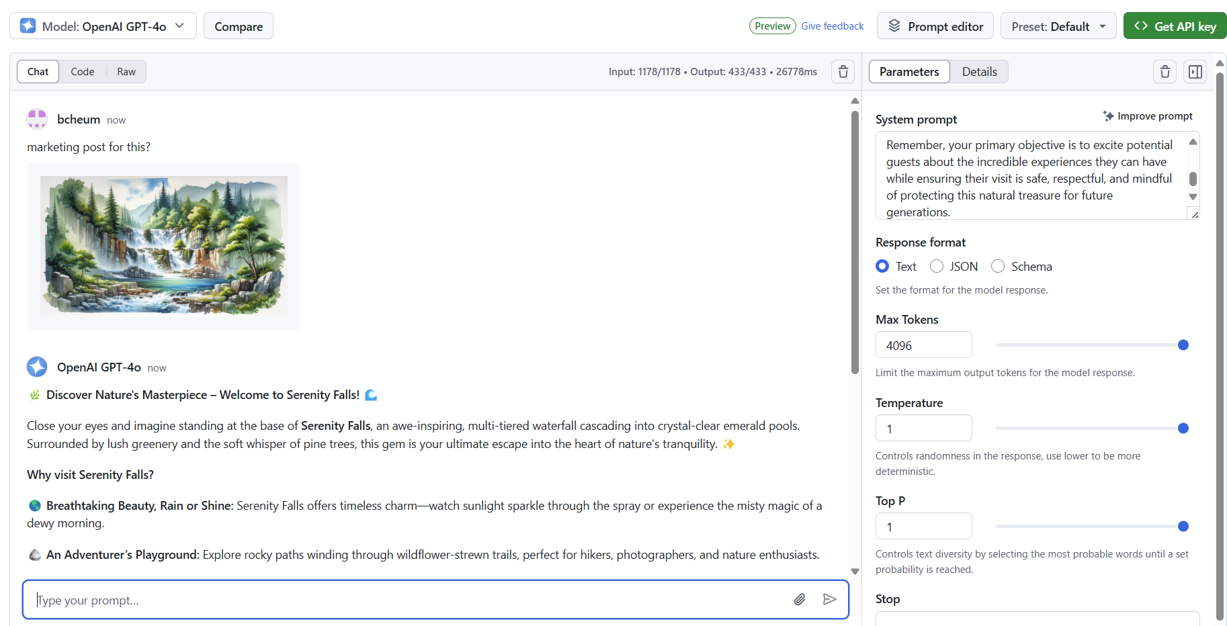The width and height of the screenshot is (1227, 626).
Task: Open the Prompt editor
Action: click(935, 26)
